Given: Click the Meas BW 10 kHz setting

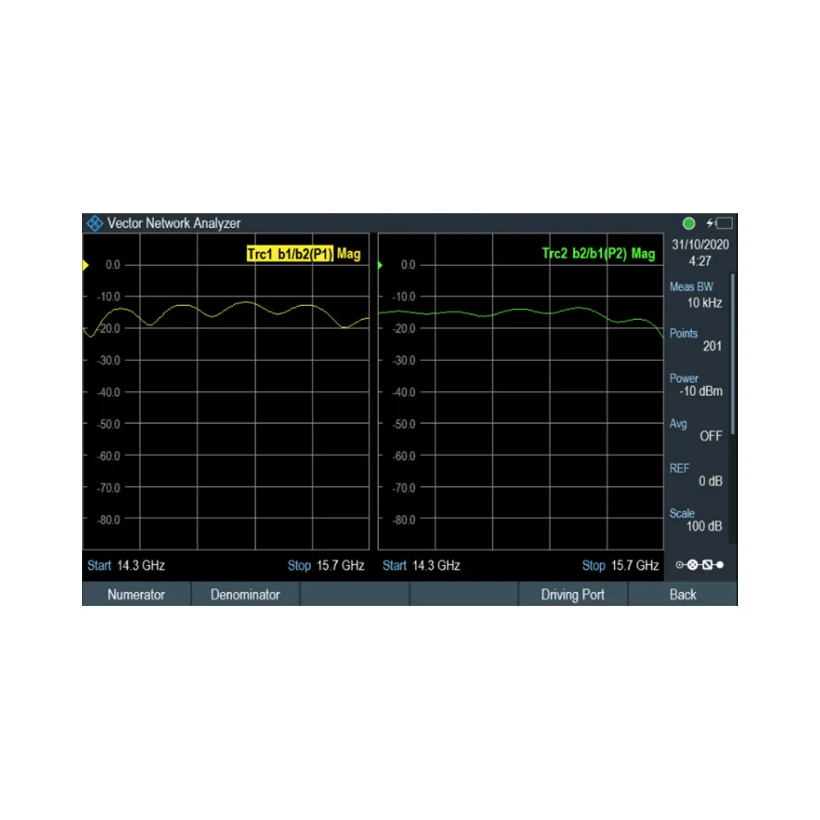Looking at the screenshot, I should pyautogui.click(x=696, y=295).
